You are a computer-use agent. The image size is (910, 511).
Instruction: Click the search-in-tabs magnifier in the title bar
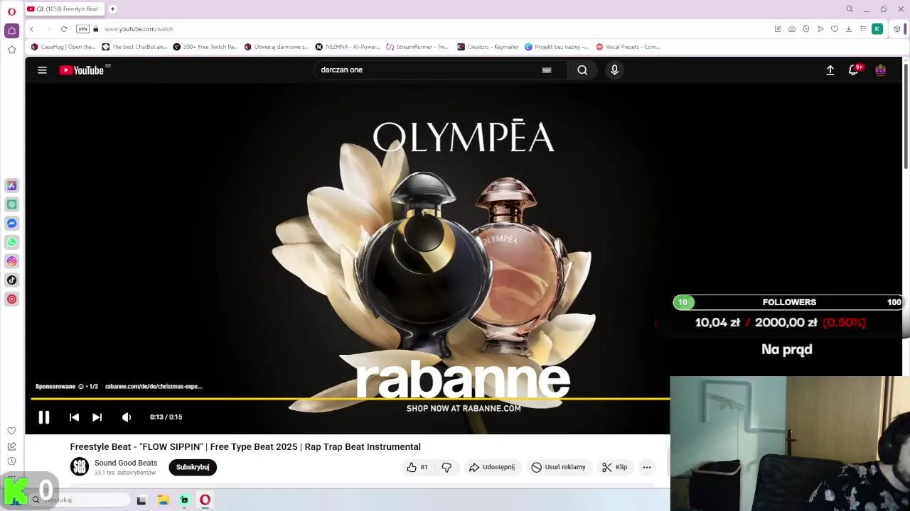click(850, 9)
